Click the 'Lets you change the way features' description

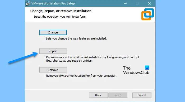[76, 38]
